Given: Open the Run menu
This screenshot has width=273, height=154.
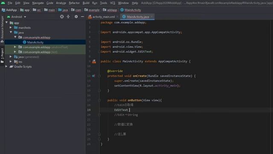Looking at the screenshot, I should (95, 3).
